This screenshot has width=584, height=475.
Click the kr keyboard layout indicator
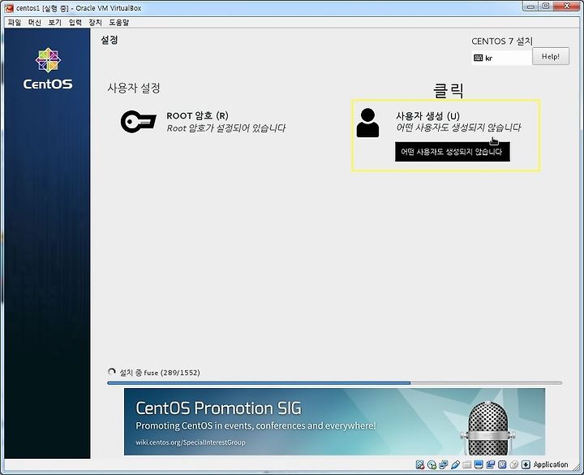501,58
